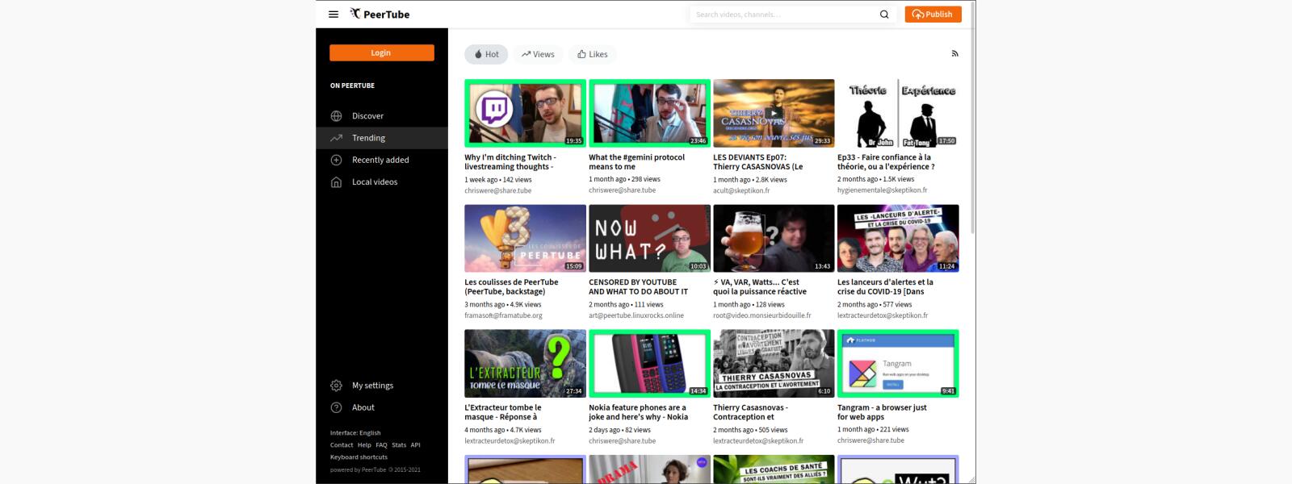The width and height of the screenshot is (1292, 484).
Task: Click the Contact footer link
Action: tap(342, 445)
